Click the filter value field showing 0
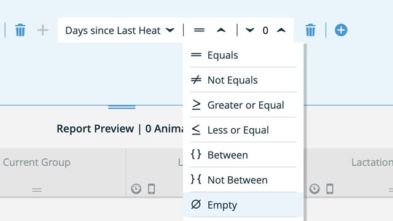 tap(265, 31)
